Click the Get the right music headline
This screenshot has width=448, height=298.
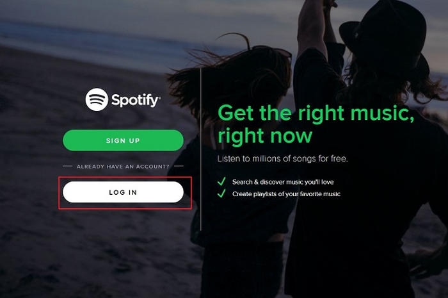pos(316,113)
